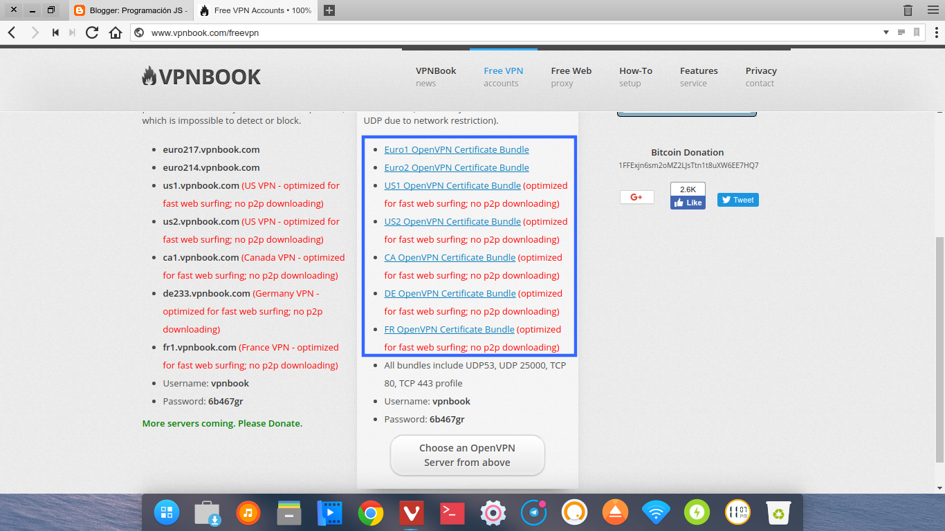Click the orange ring app dock icon
Screen dimensions: 945x531
[574, 512]
